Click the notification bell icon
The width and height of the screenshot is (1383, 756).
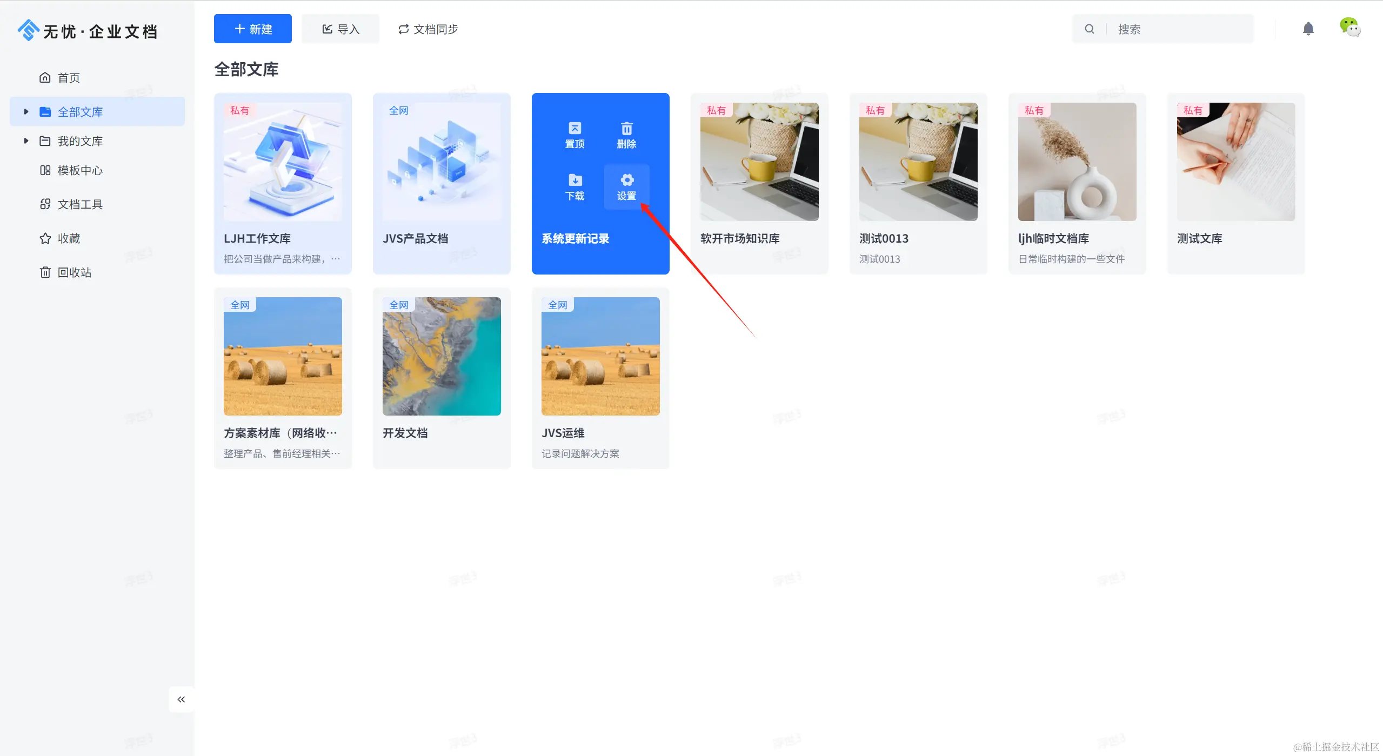(1308, 29)
